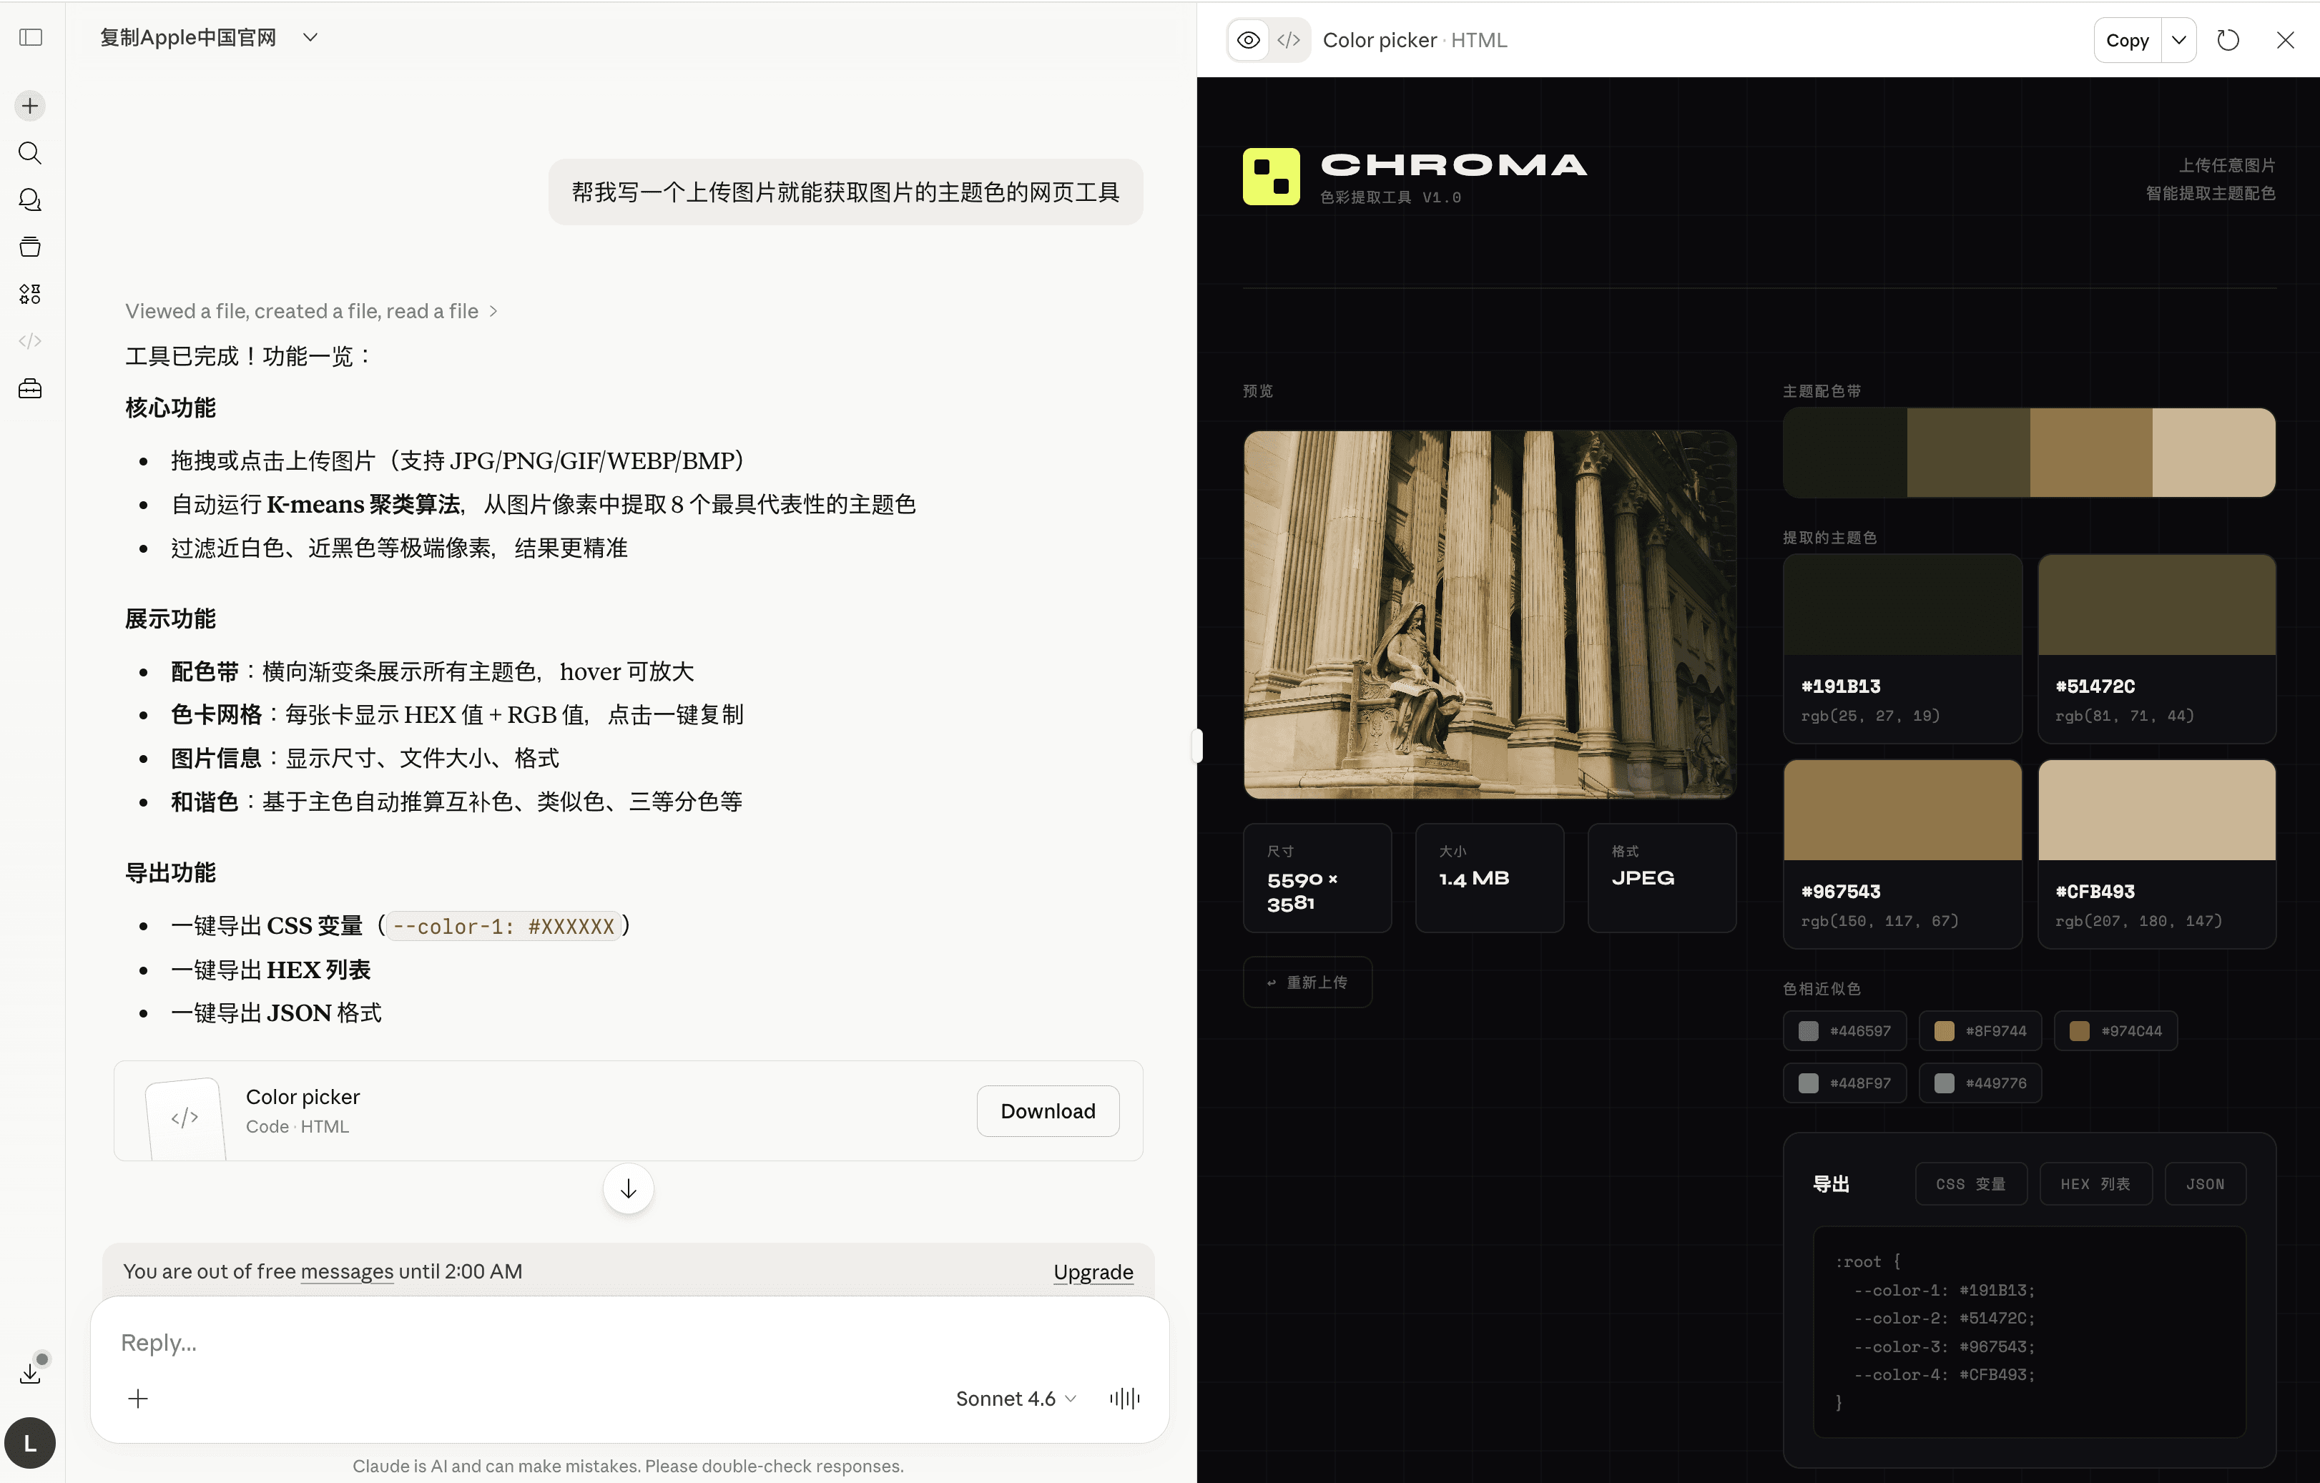Switch to code view toggle
This screenshot has height=1483, width=2320.
pyautogui.click(x=1289, y=41)
